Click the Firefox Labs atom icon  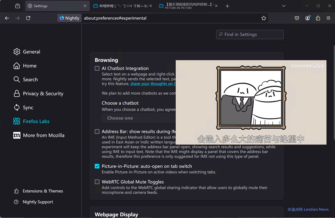pyautogui.click(x=17, y=121)
